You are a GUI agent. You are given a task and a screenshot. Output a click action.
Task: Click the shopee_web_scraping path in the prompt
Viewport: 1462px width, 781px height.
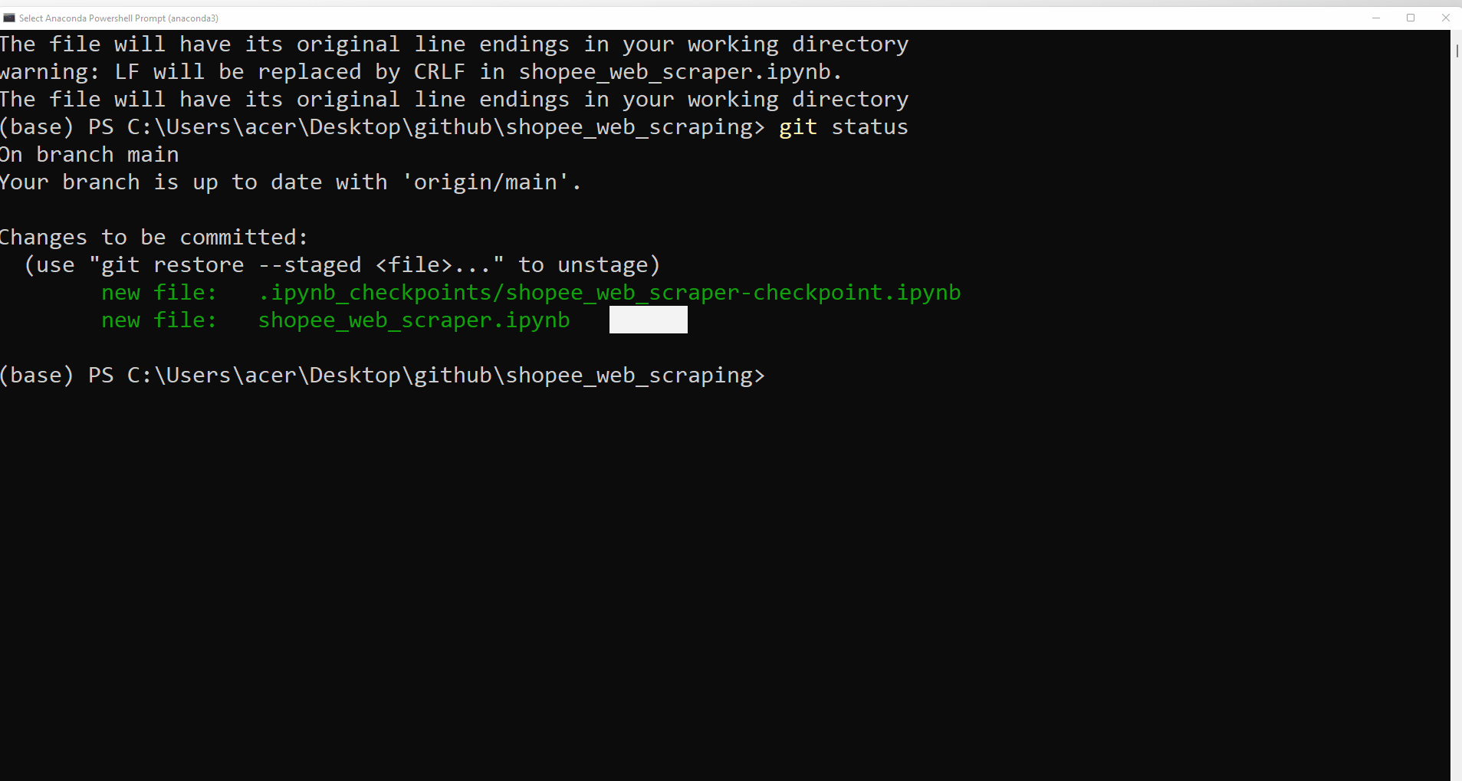pyautogui.click(x=629, y=376)
